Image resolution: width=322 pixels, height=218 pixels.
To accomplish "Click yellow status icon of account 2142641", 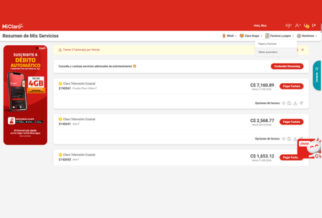I will pyautogui.click(x=60, y=119).
